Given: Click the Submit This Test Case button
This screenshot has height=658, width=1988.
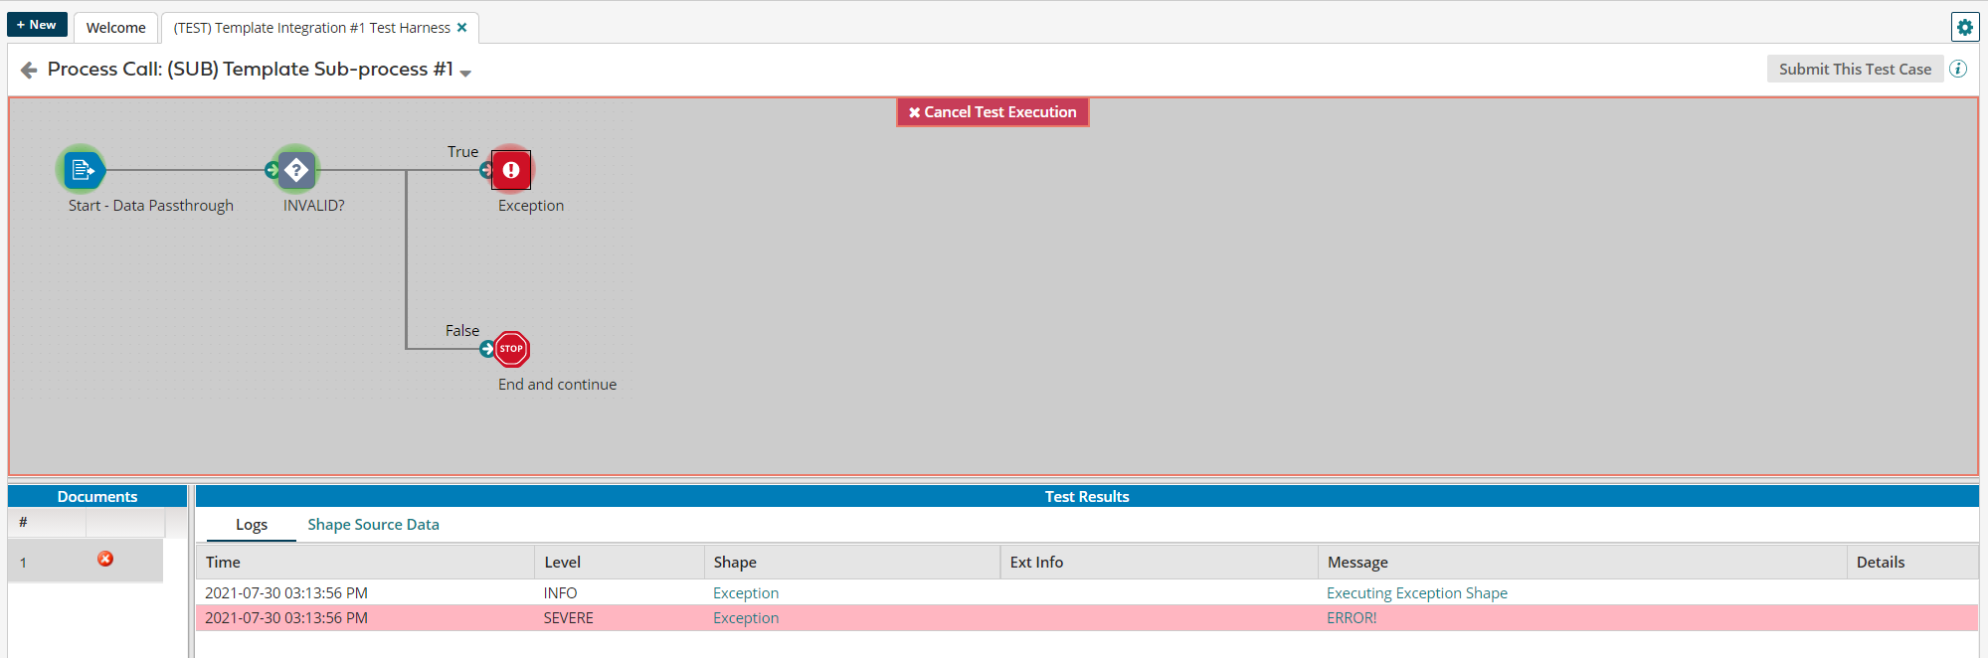Looking at the screenshot, I should coord(1855,69).
